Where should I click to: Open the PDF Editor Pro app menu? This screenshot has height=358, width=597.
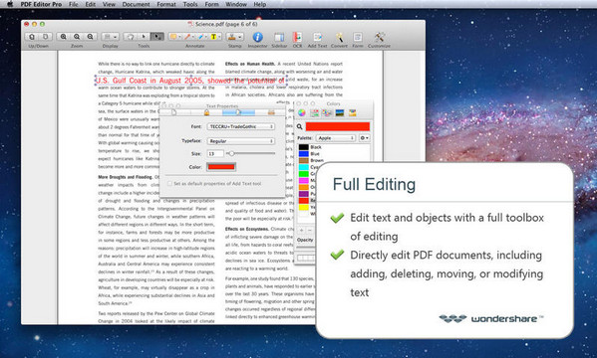41,4
